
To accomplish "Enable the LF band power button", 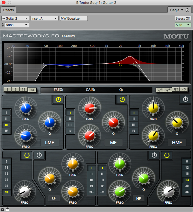I will tap(39, 155).
